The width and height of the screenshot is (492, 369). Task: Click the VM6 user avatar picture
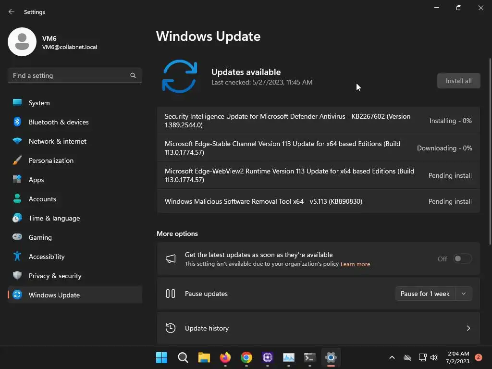tap(22, 42)
